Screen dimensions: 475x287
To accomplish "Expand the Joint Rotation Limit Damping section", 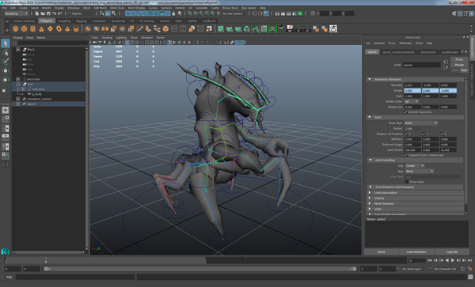I will pos(370,187).
